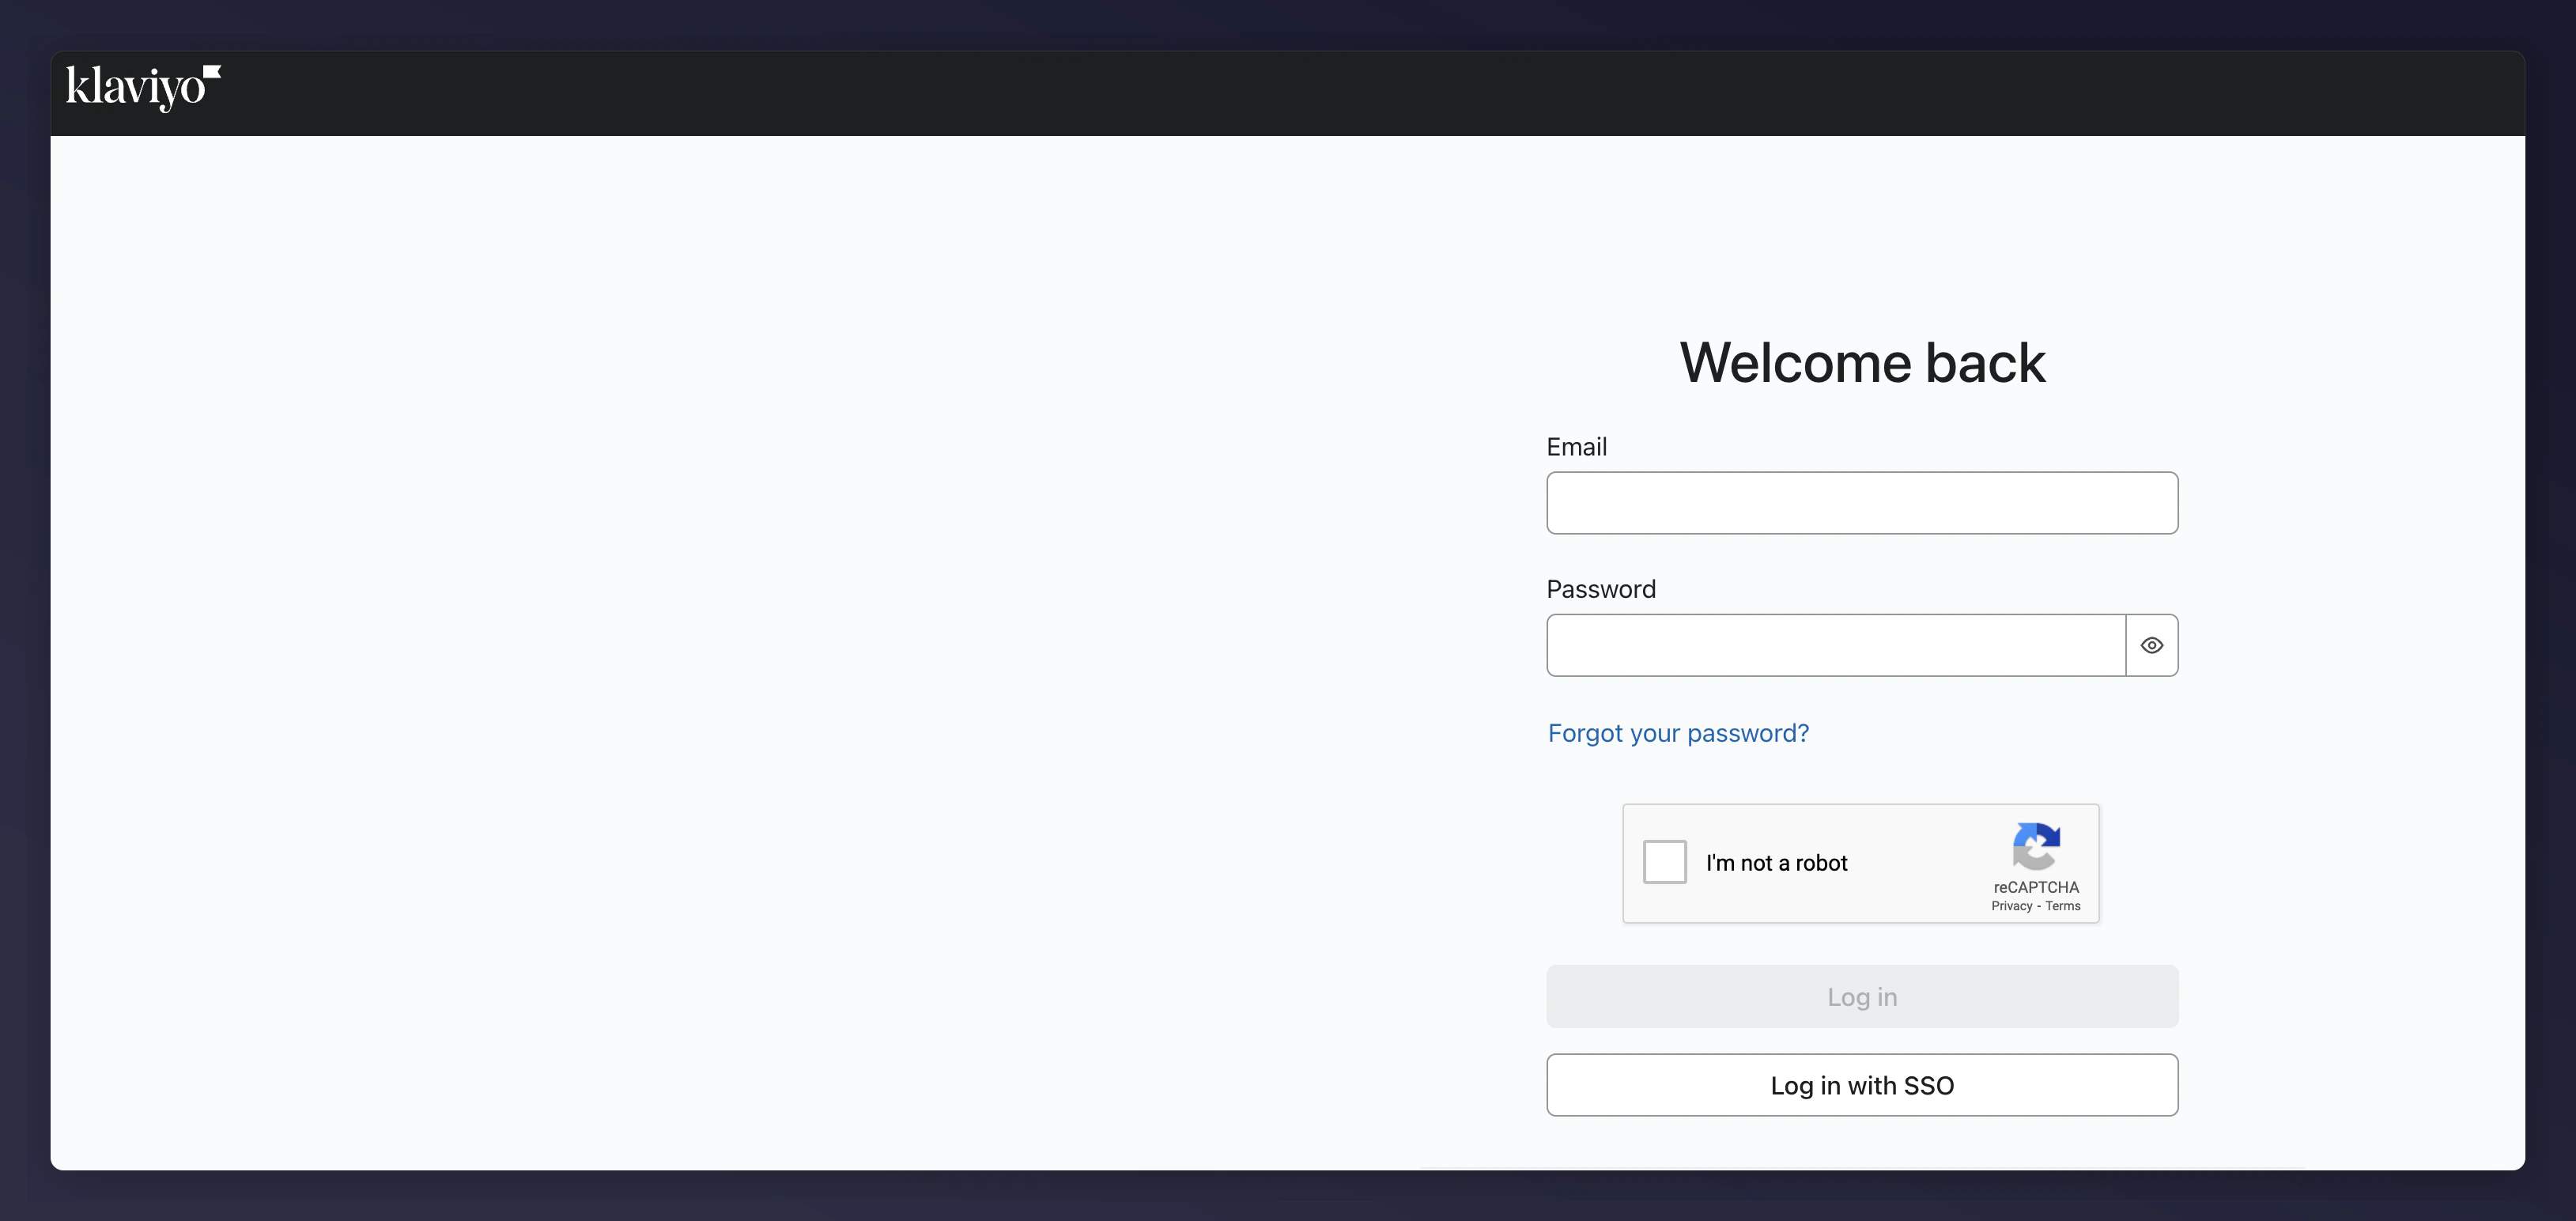Click the "Welcome back" heading
This screenshot has height=1221, width=2576.
[1862, 362]
